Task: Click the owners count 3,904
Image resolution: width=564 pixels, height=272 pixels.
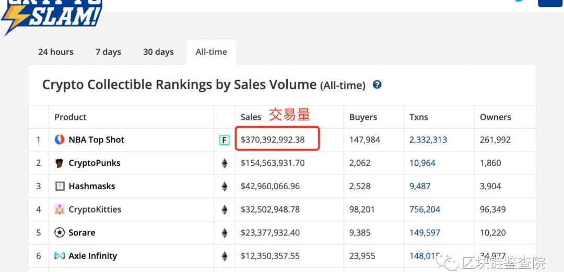Action: click(x=490, y=187)
